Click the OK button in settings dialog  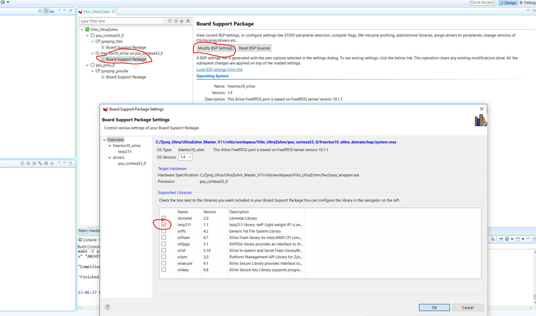434,308
